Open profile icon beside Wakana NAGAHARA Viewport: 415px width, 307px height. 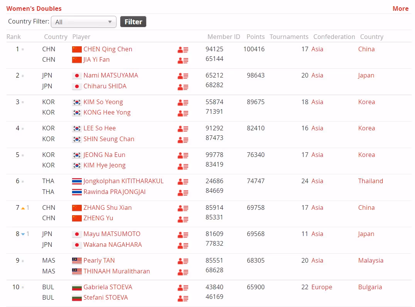click(183, 245)
